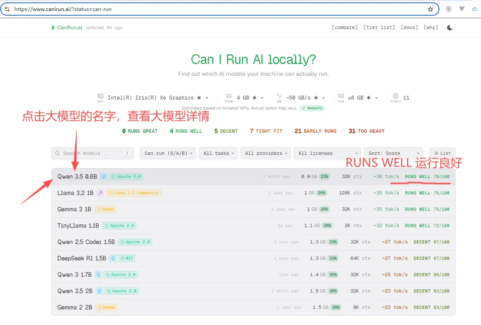The image size is (481, 325).
Task: Click the RUNS WELL 72/100 score
Action: pyautogui.click(x=427, y=226)
